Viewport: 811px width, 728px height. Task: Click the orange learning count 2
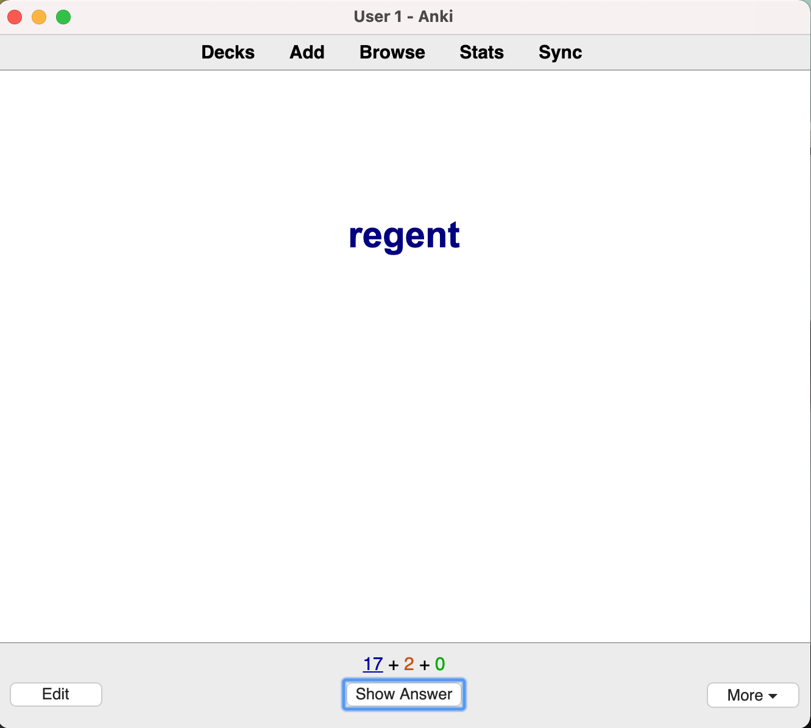[409, 664]
